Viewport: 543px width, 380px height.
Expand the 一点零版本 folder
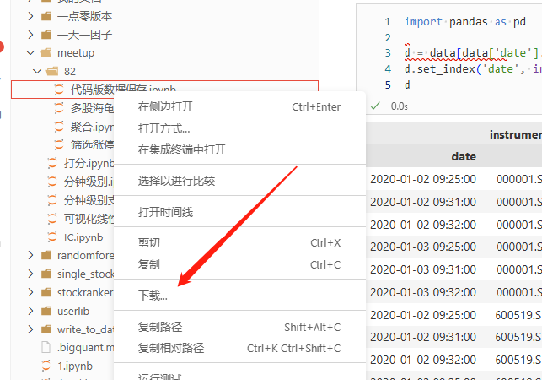[31, 16]
